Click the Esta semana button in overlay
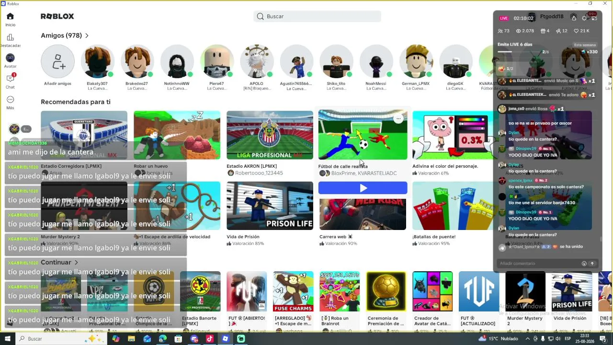The width and height of the screenshot is (613, 345). (x=585, y=45)
